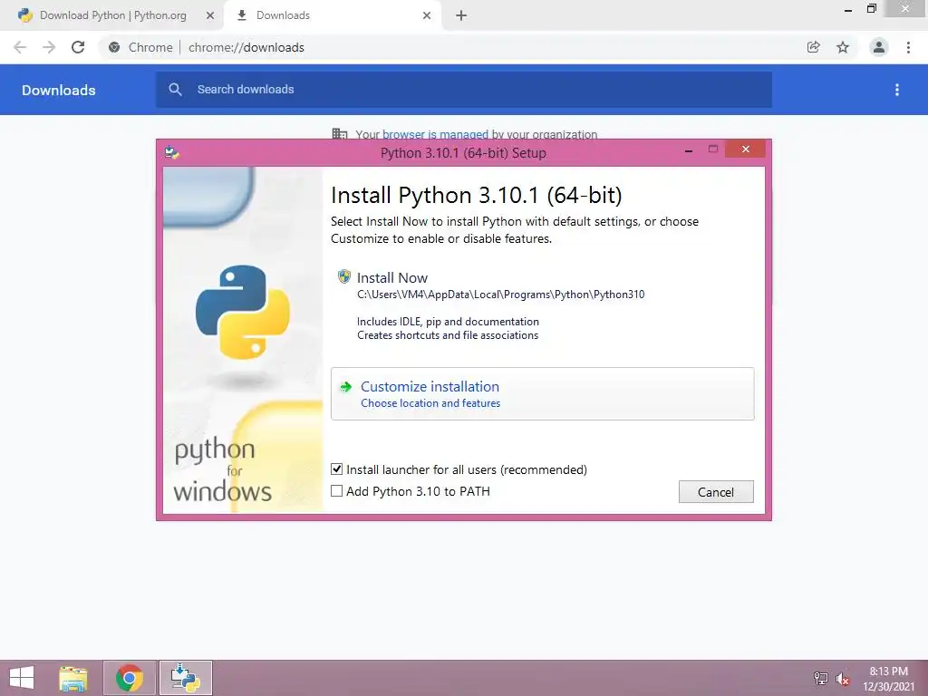Open the Chrome profile avatar

[879, 47]
